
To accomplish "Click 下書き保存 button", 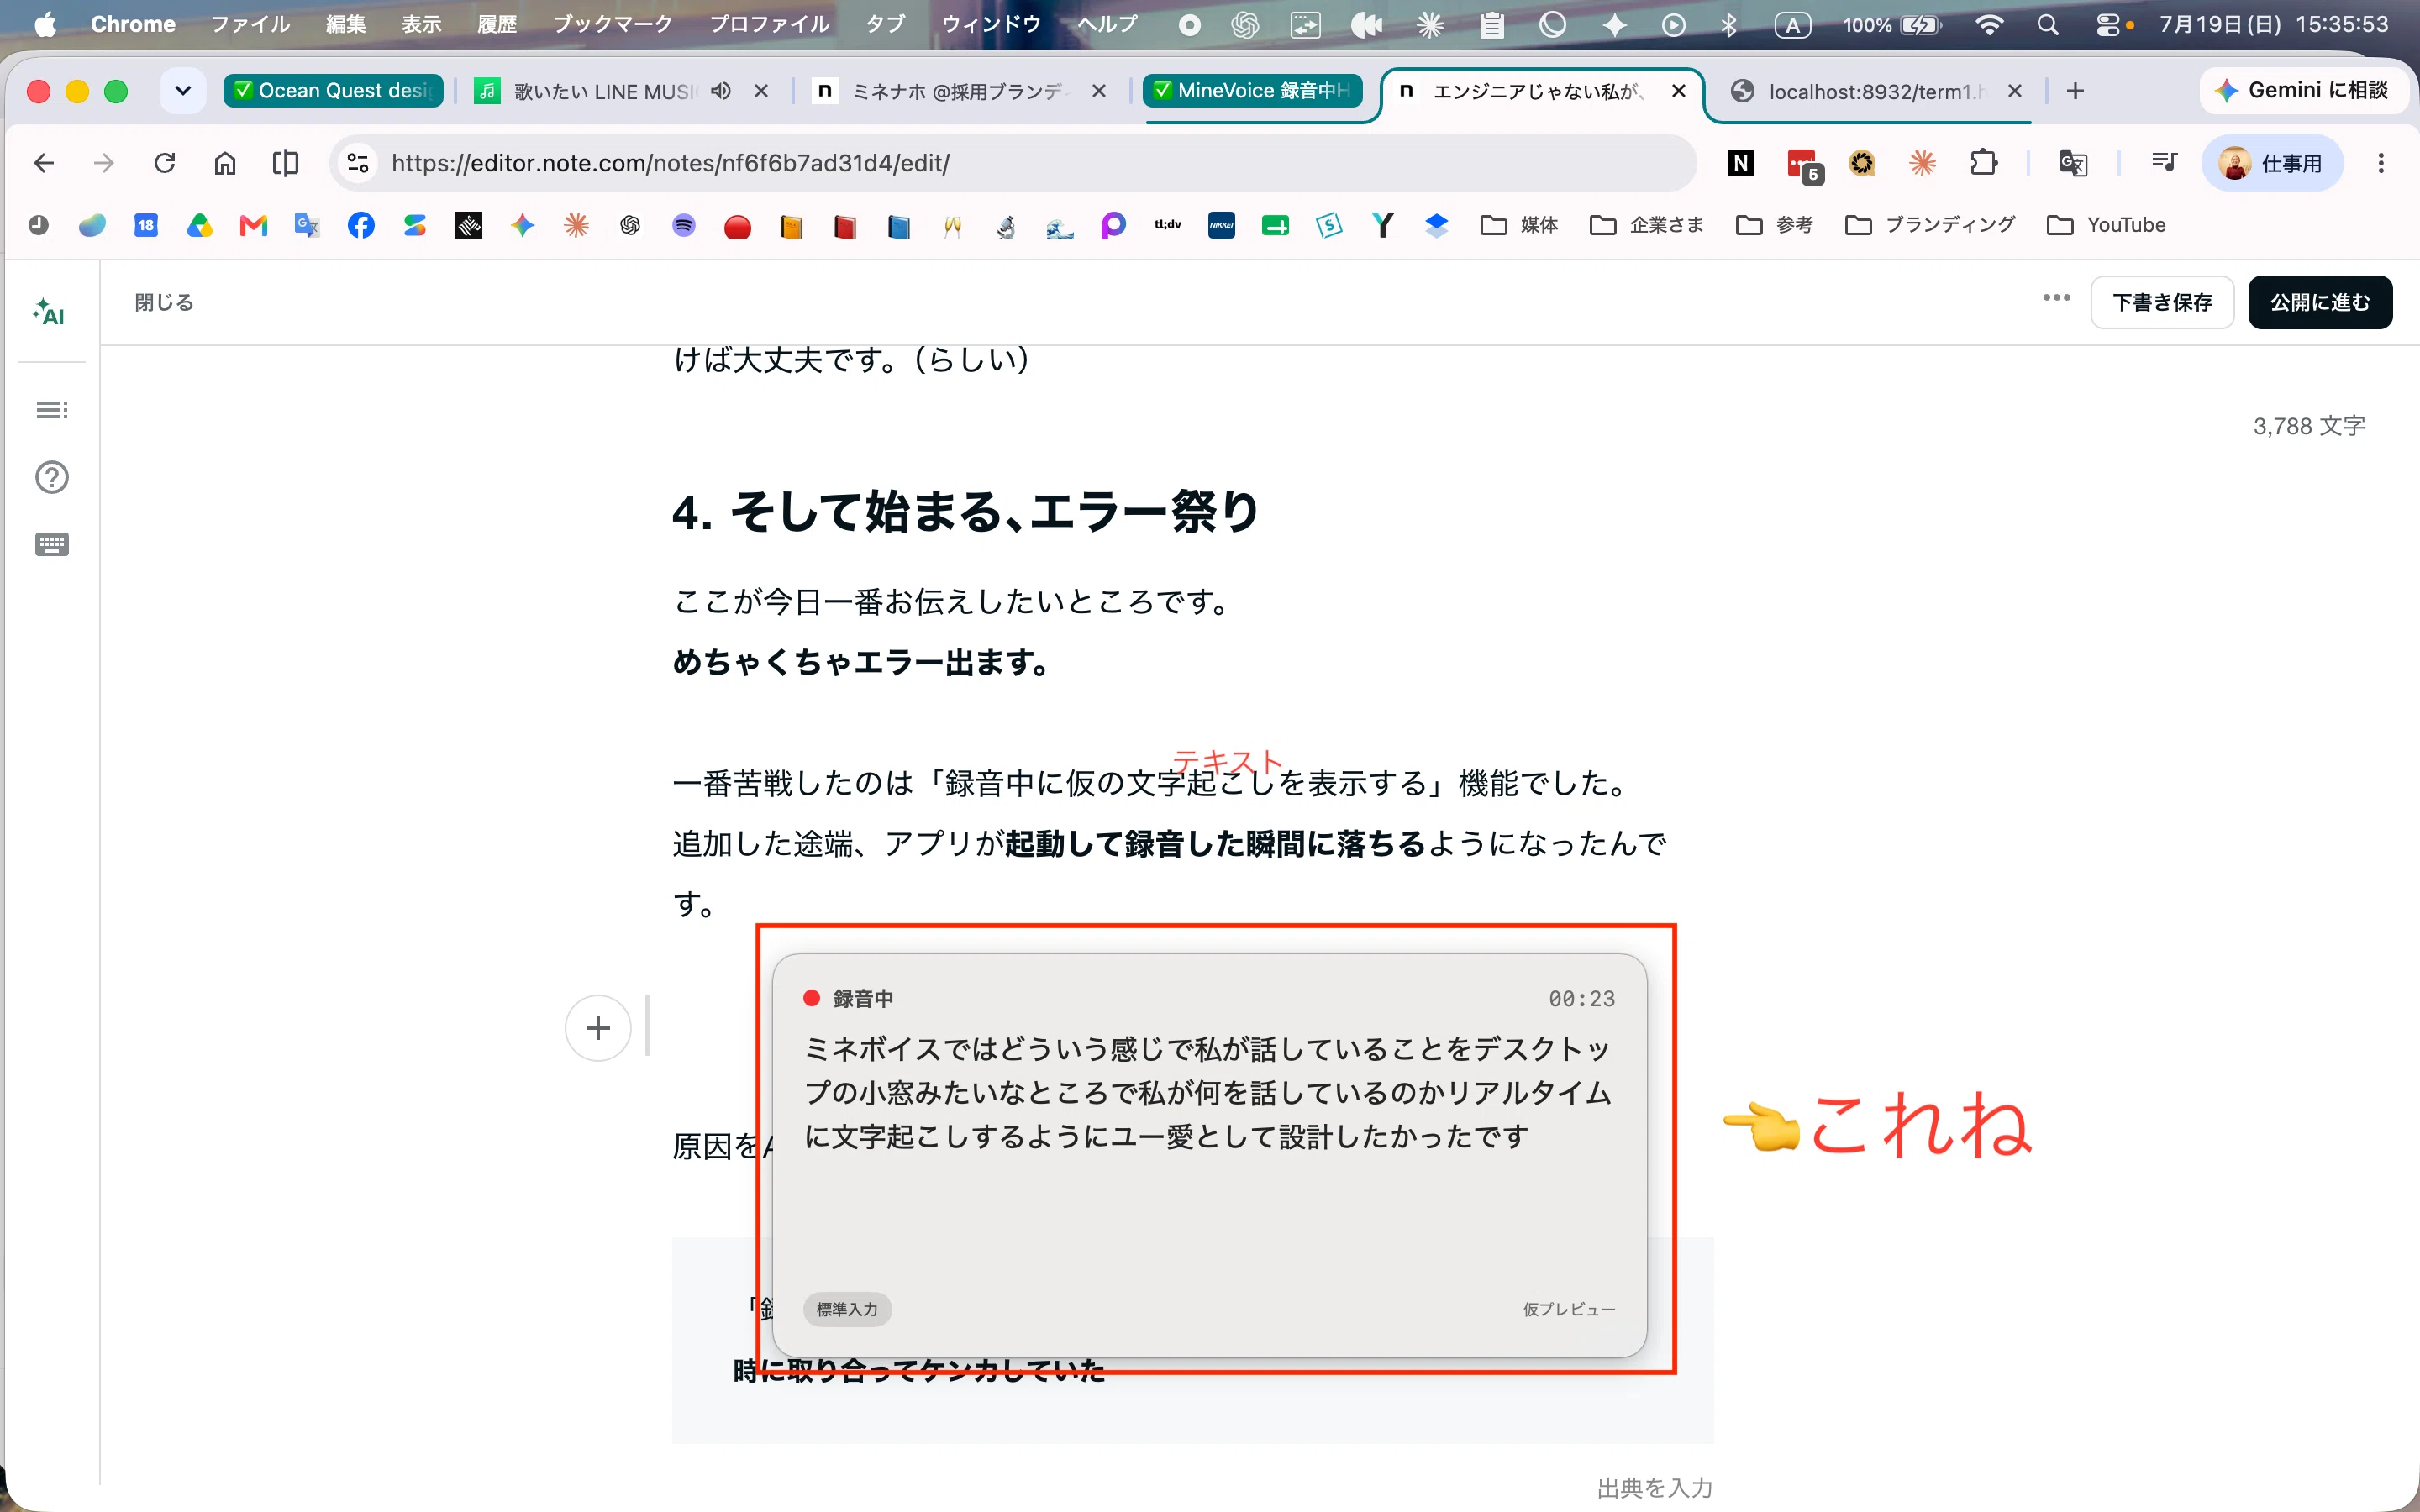I will click(2162, 302).
